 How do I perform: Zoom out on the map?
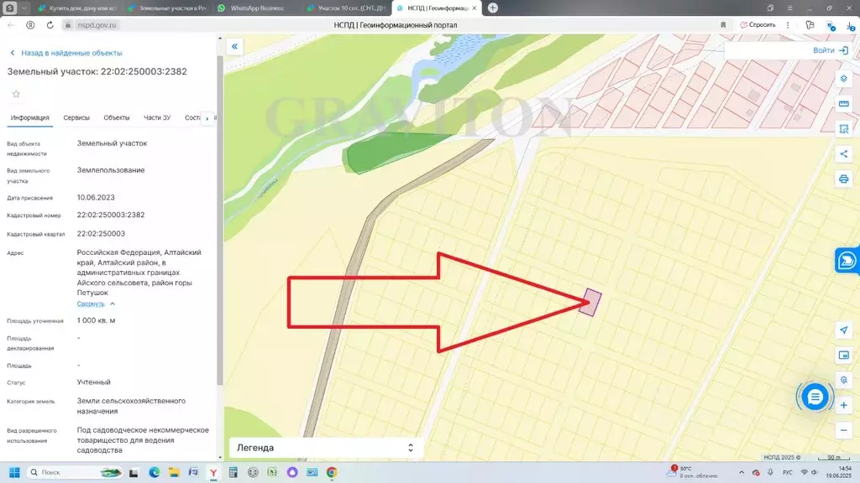[843, 430]
